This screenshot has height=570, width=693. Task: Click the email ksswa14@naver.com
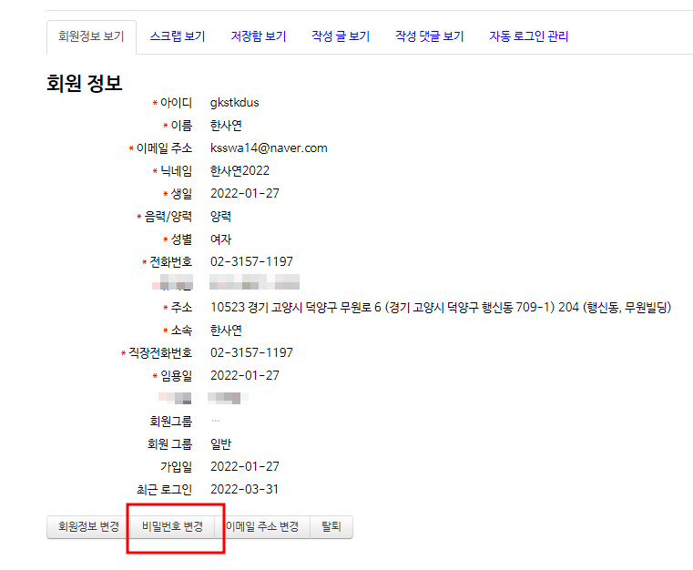[269, 148]
